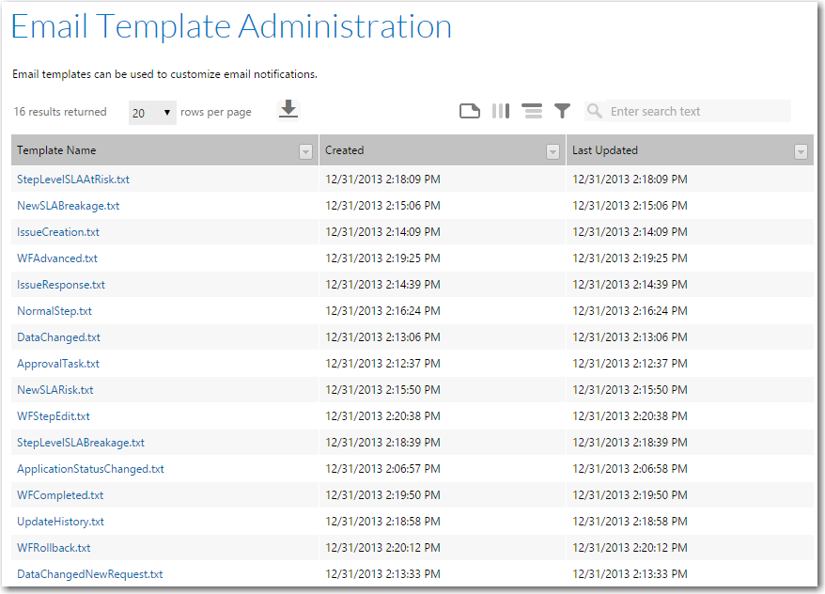The image size is (825, 594).
Task: Expand Template Name column menu arrow
Action: tap(305, 151)
